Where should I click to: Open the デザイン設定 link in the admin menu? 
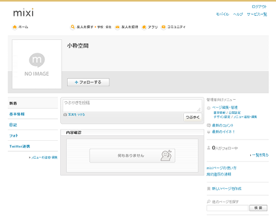222,117
